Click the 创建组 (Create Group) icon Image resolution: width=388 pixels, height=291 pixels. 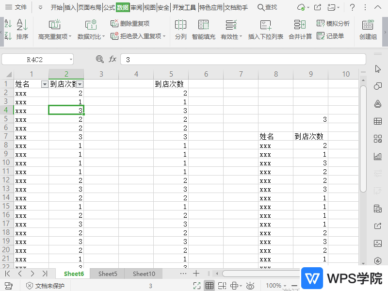pos(368,29)
